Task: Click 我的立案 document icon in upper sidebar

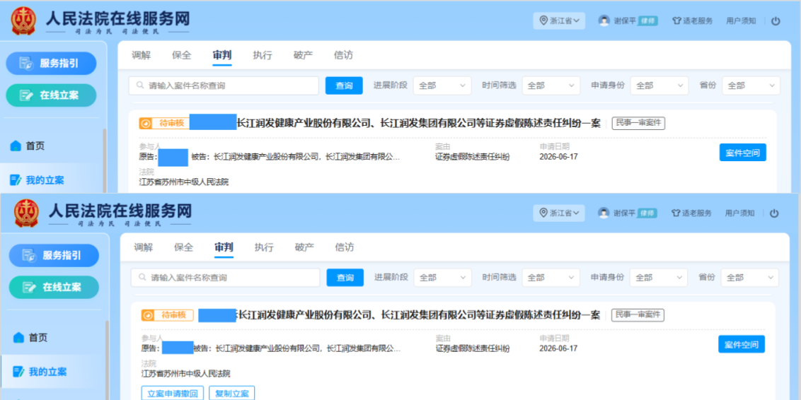Action: (x=16, y=180)
